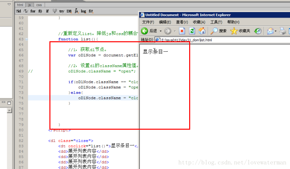Switch to the html tab in editor
Screen dimensions: 290x169
(20, 5)
